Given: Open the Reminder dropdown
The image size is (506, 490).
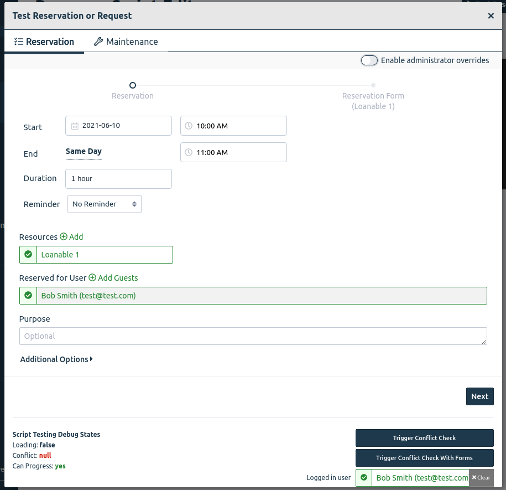Looking at the screenshot, I should pos(105,204).
